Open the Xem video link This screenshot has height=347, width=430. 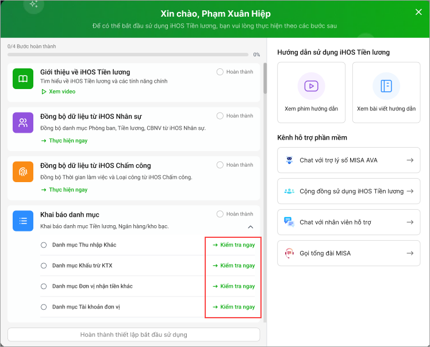coord(59,91)
